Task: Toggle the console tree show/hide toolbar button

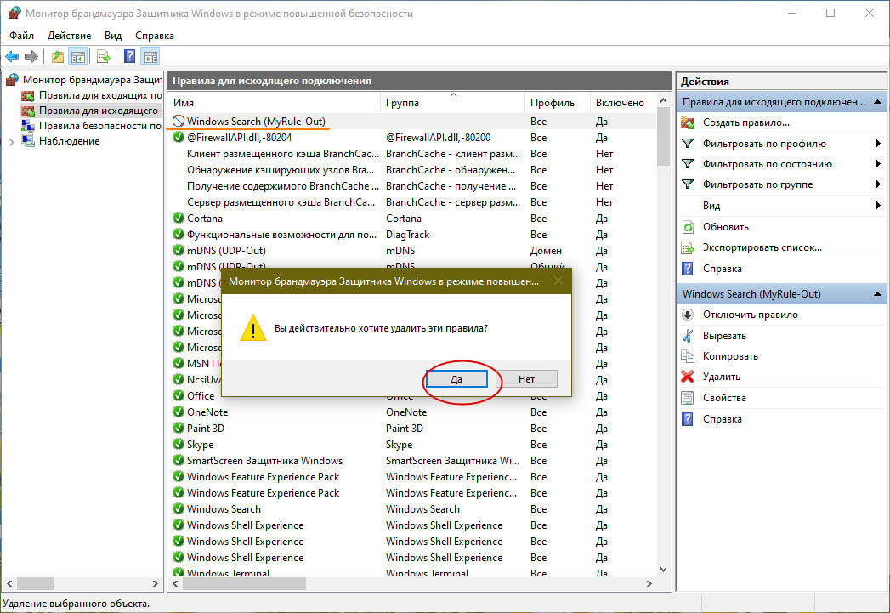Action: pos(77,57)
